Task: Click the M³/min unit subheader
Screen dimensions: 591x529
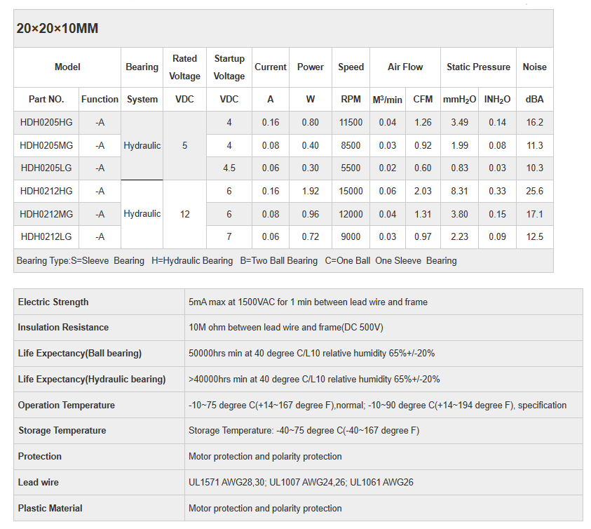Action: click(388, 99)
